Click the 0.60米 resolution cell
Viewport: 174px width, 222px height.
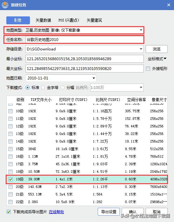pyautogui.click(x=130, y=179)
